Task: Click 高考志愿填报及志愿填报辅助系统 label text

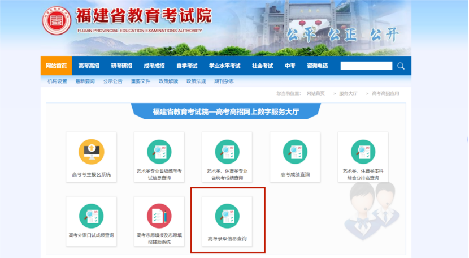Action: pyautogui.click(x=159, y=239)
